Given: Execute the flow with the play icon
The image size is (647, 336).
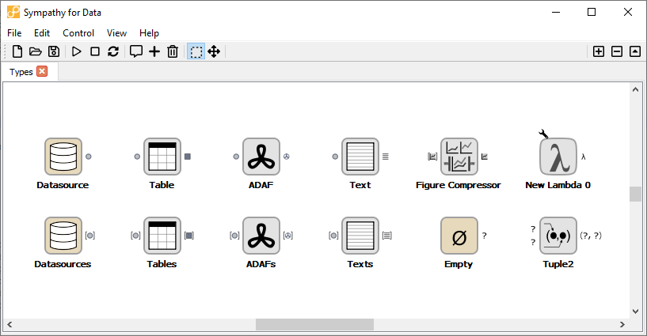Looking at the screenshot, I should click(77, 51).
